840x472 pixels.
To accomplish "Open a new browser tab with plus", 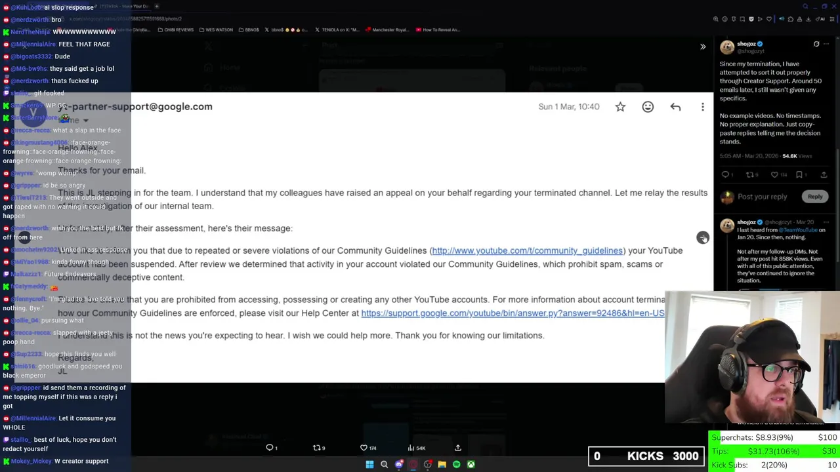I will [156, 7].
